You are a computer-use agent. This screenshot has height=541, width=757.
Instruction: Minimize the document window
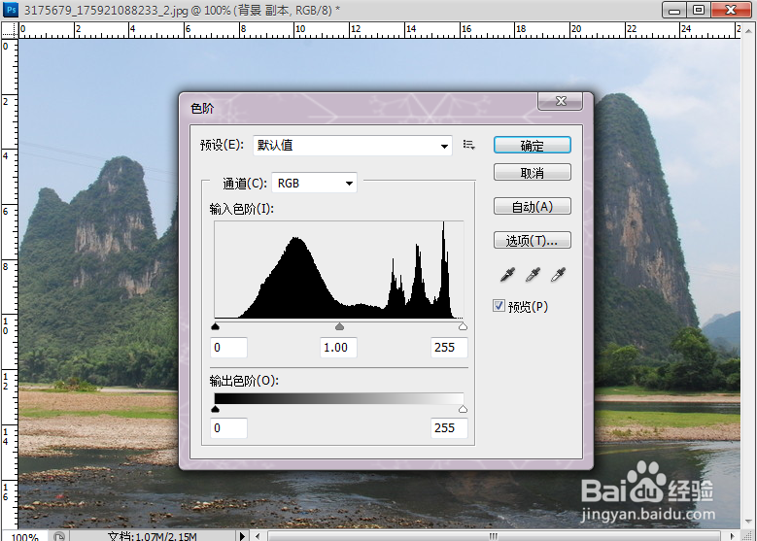pyautogui.click(x=674, y=9)
